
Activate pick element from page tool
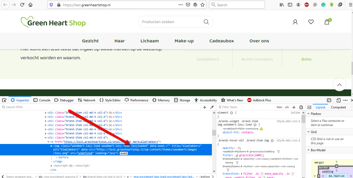click(x=4, y=100)
